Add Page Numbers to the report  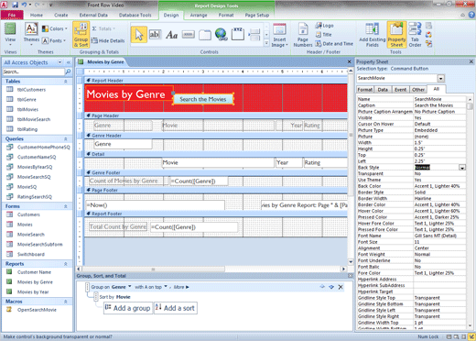(x=303, y=35)
